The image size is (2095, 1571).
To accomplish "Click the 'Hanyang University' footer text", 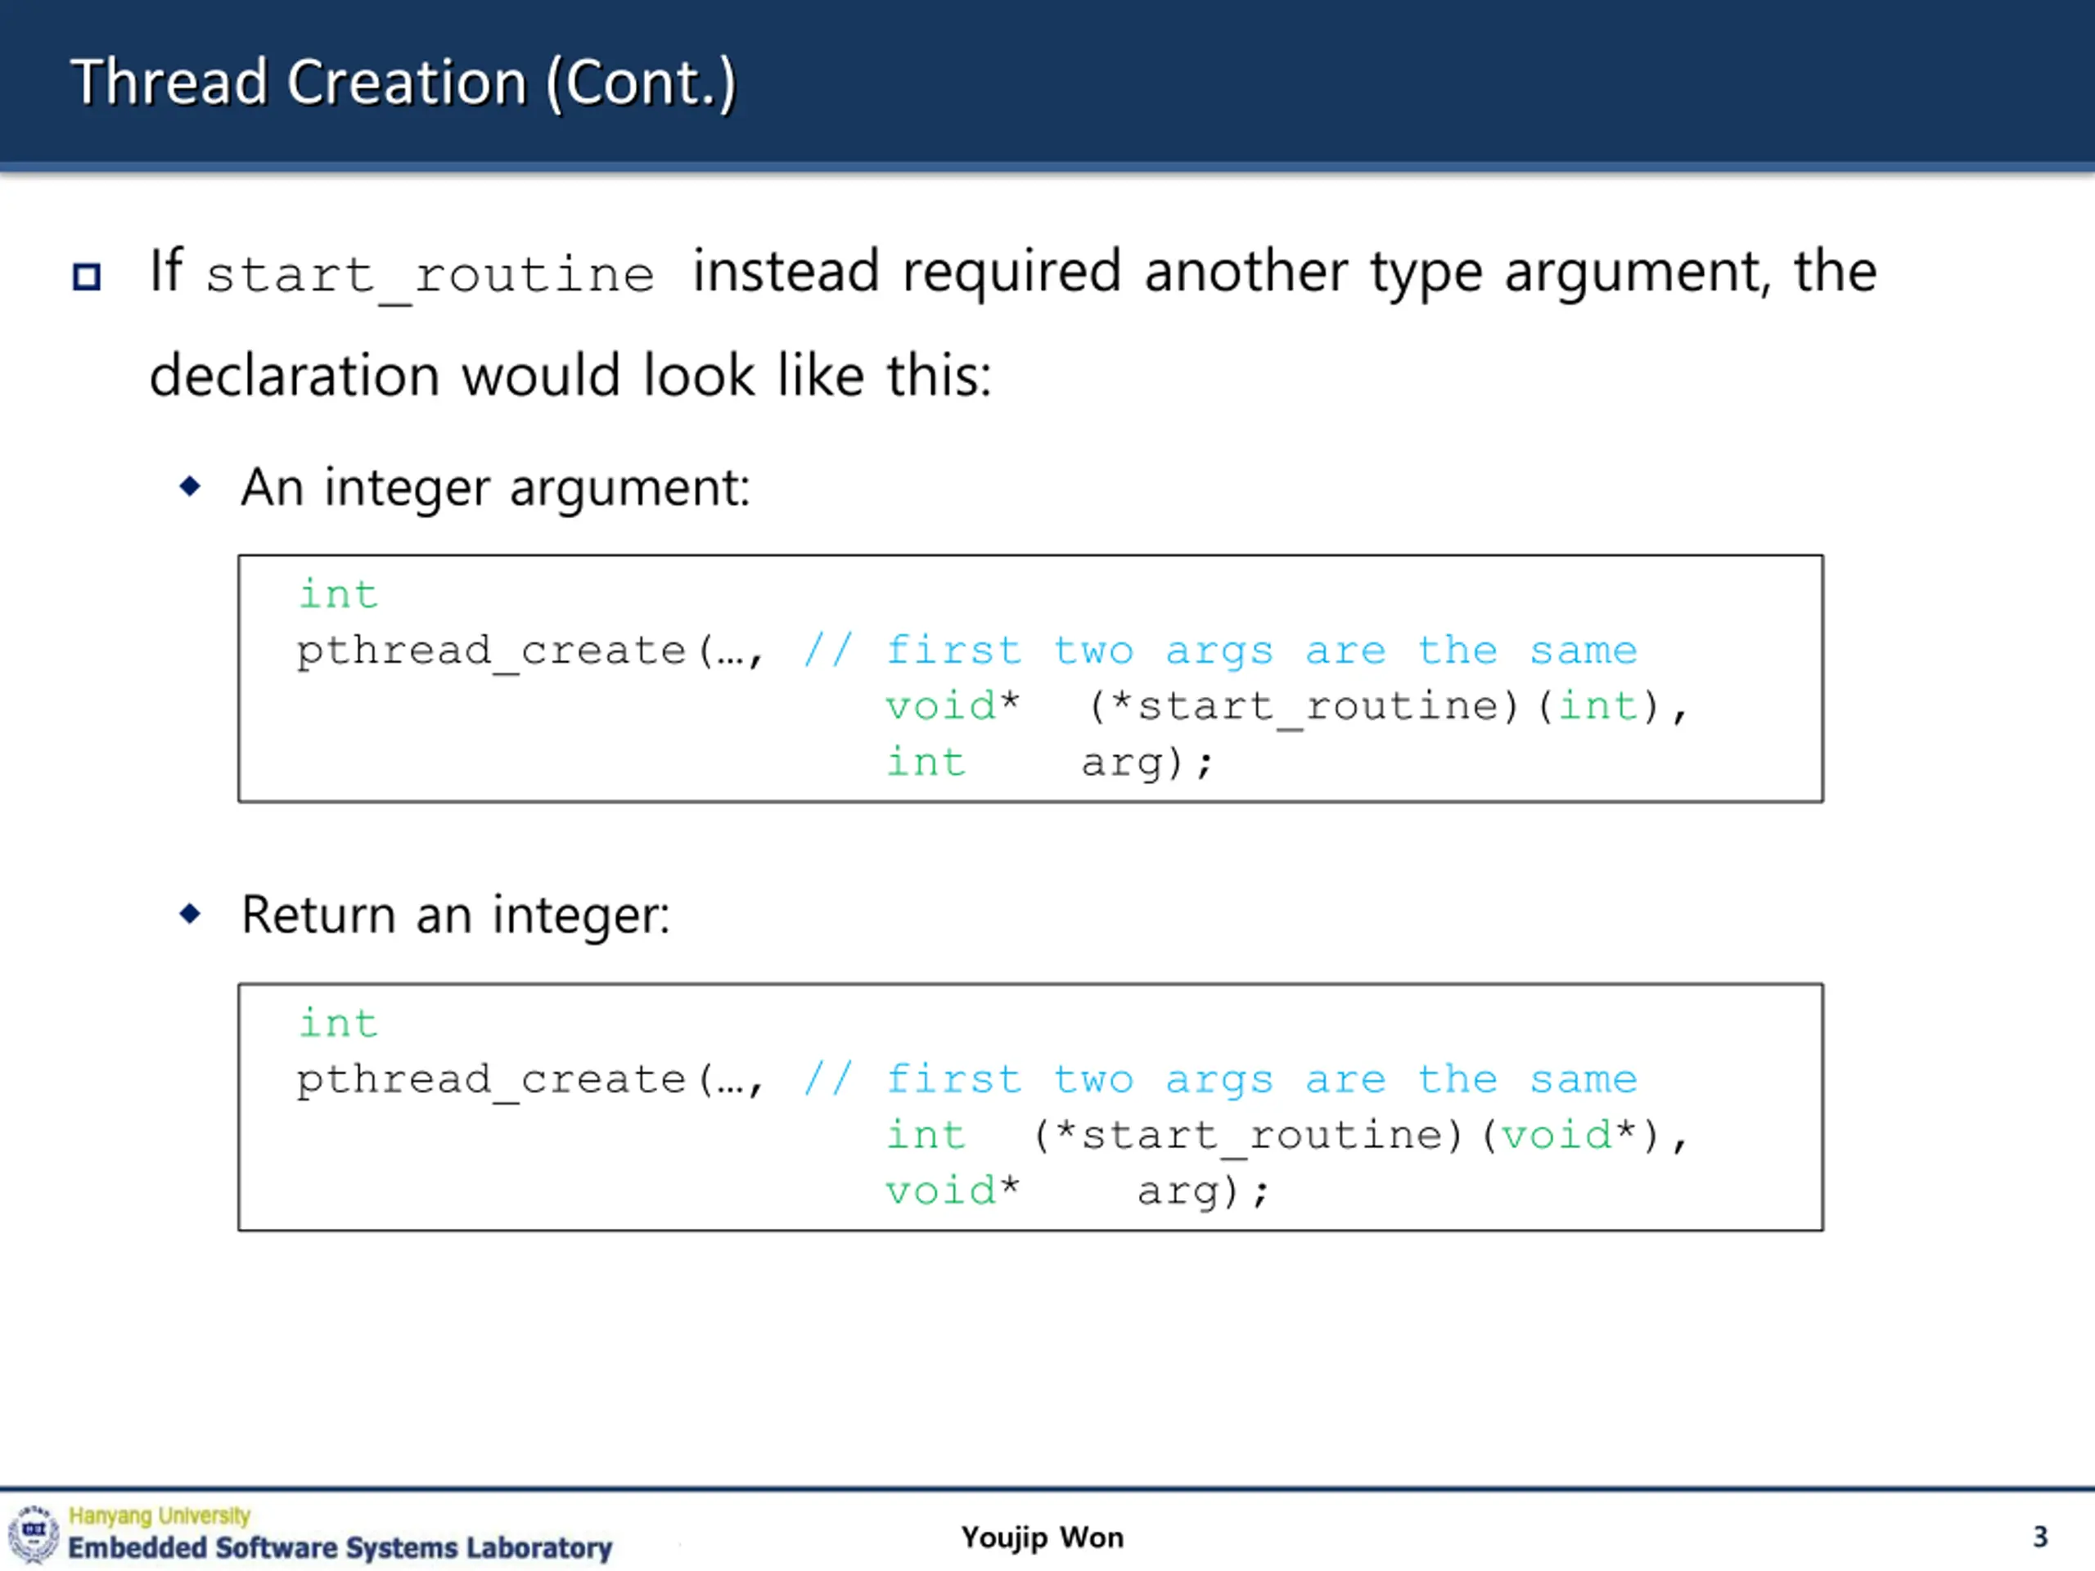I will click(159, 1516).
